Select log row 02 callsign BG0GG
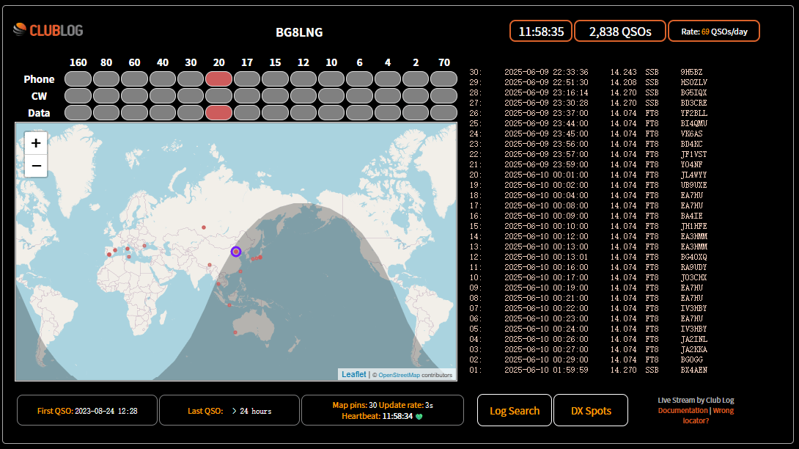Screen dimensions: 799x449 [691, 359]
